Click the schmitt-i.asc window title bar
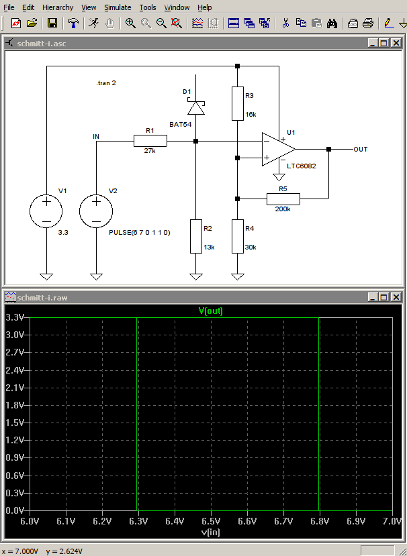This screenshot has width=407, height=556. point(203,44)
